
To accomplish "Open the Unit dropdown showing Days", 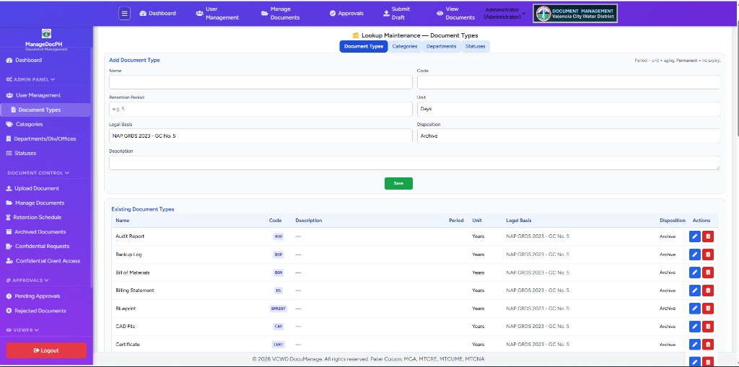I will [x=569, y=109].
